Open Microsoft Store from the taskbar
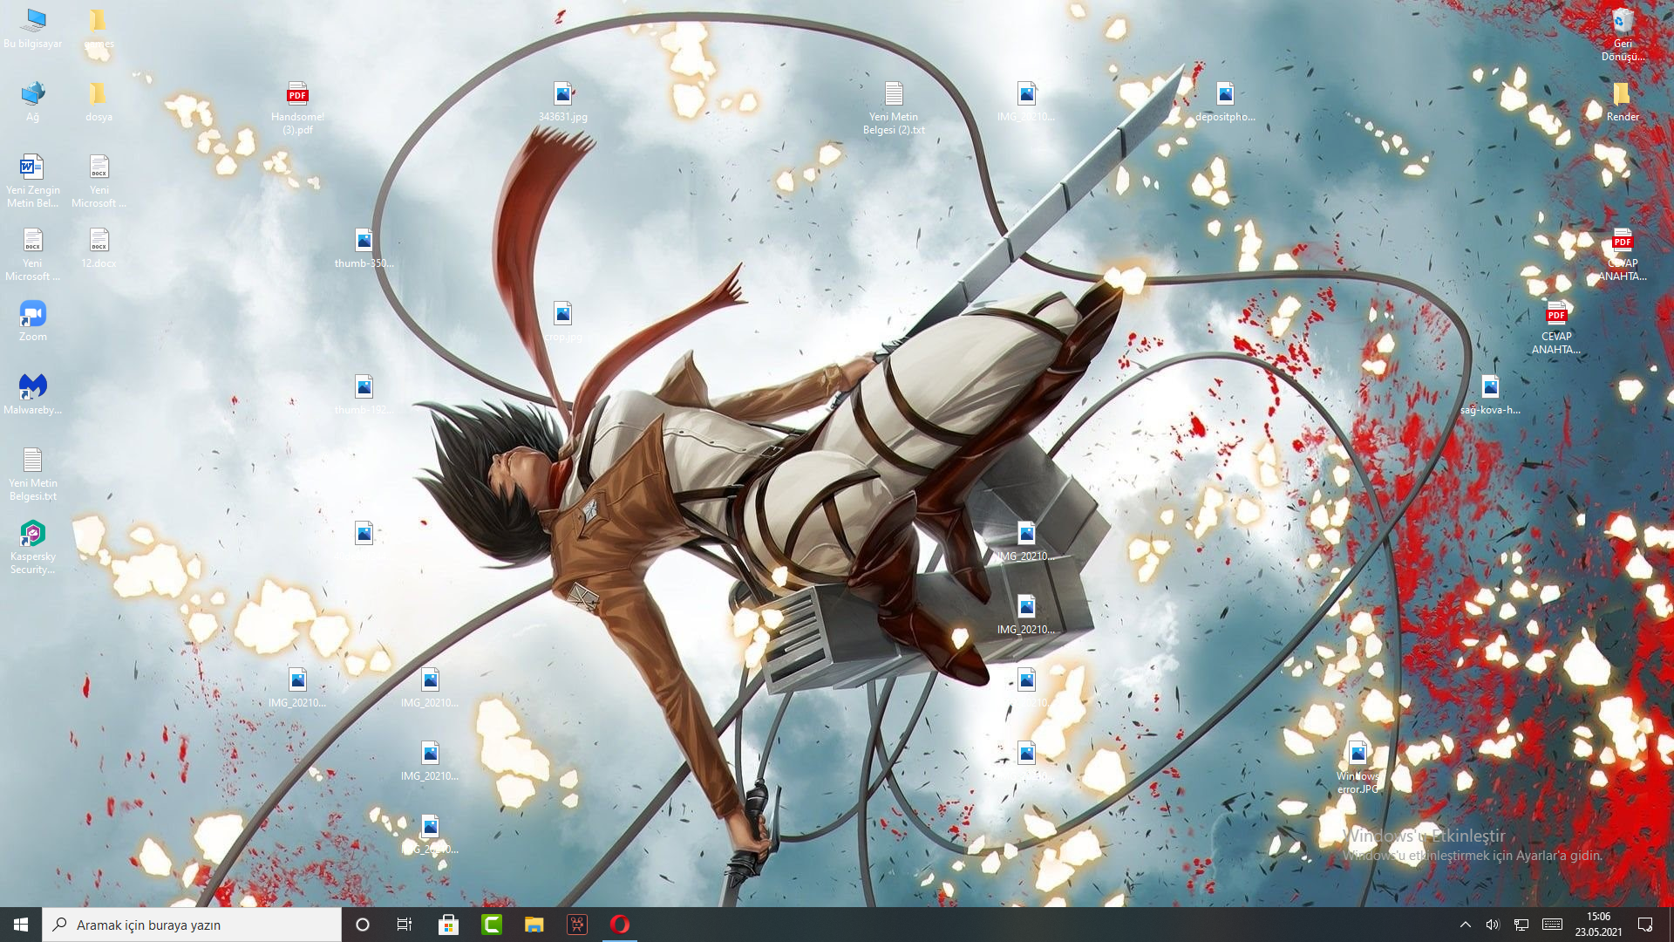 (448, 924)
